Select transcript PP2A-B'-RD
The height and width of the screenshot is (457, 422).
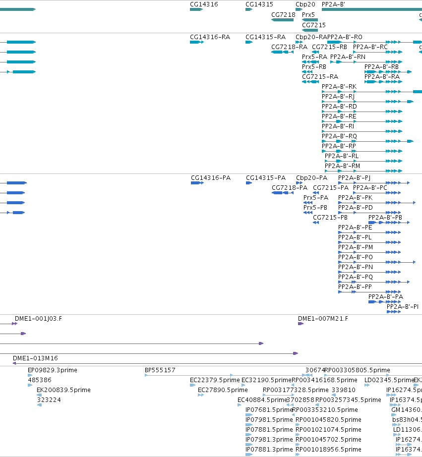point(339,107)
